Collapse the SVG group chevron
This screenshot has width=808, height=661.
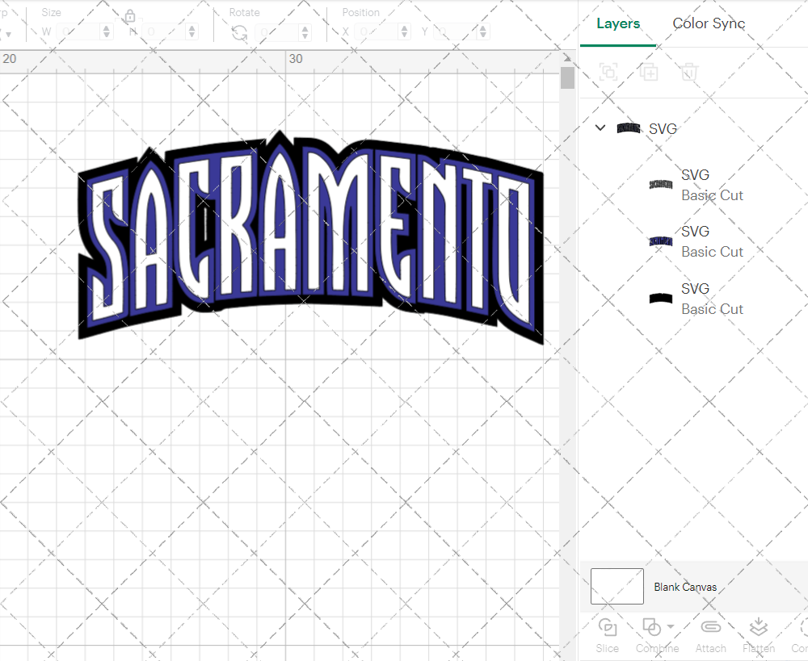600,128
